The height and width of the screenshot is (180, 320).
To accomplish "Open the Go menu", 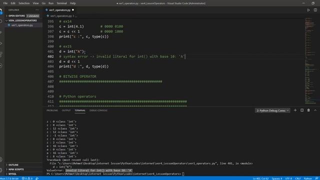I will (43, 3).
